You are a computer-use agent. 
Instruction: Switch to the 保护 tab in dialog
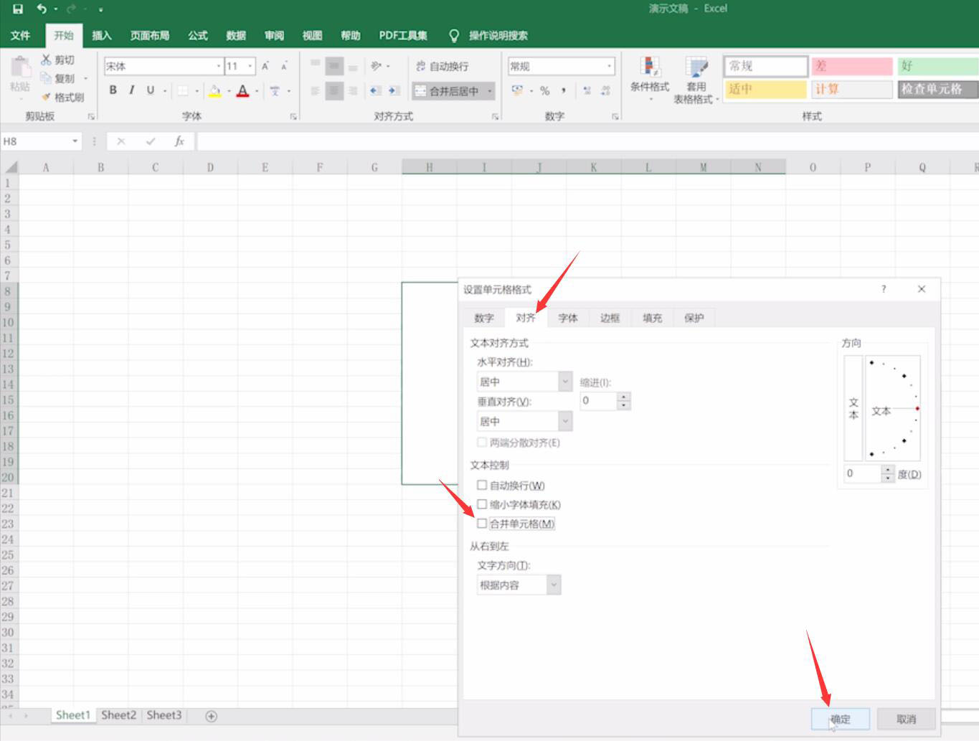click(x=694, y=318)
